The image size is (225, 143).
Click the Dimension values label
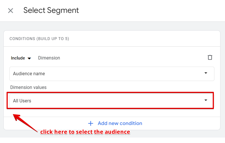(28, 87)
